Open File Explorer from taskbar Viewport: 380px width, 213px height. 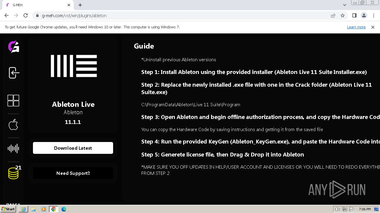(x=34, y=209)
